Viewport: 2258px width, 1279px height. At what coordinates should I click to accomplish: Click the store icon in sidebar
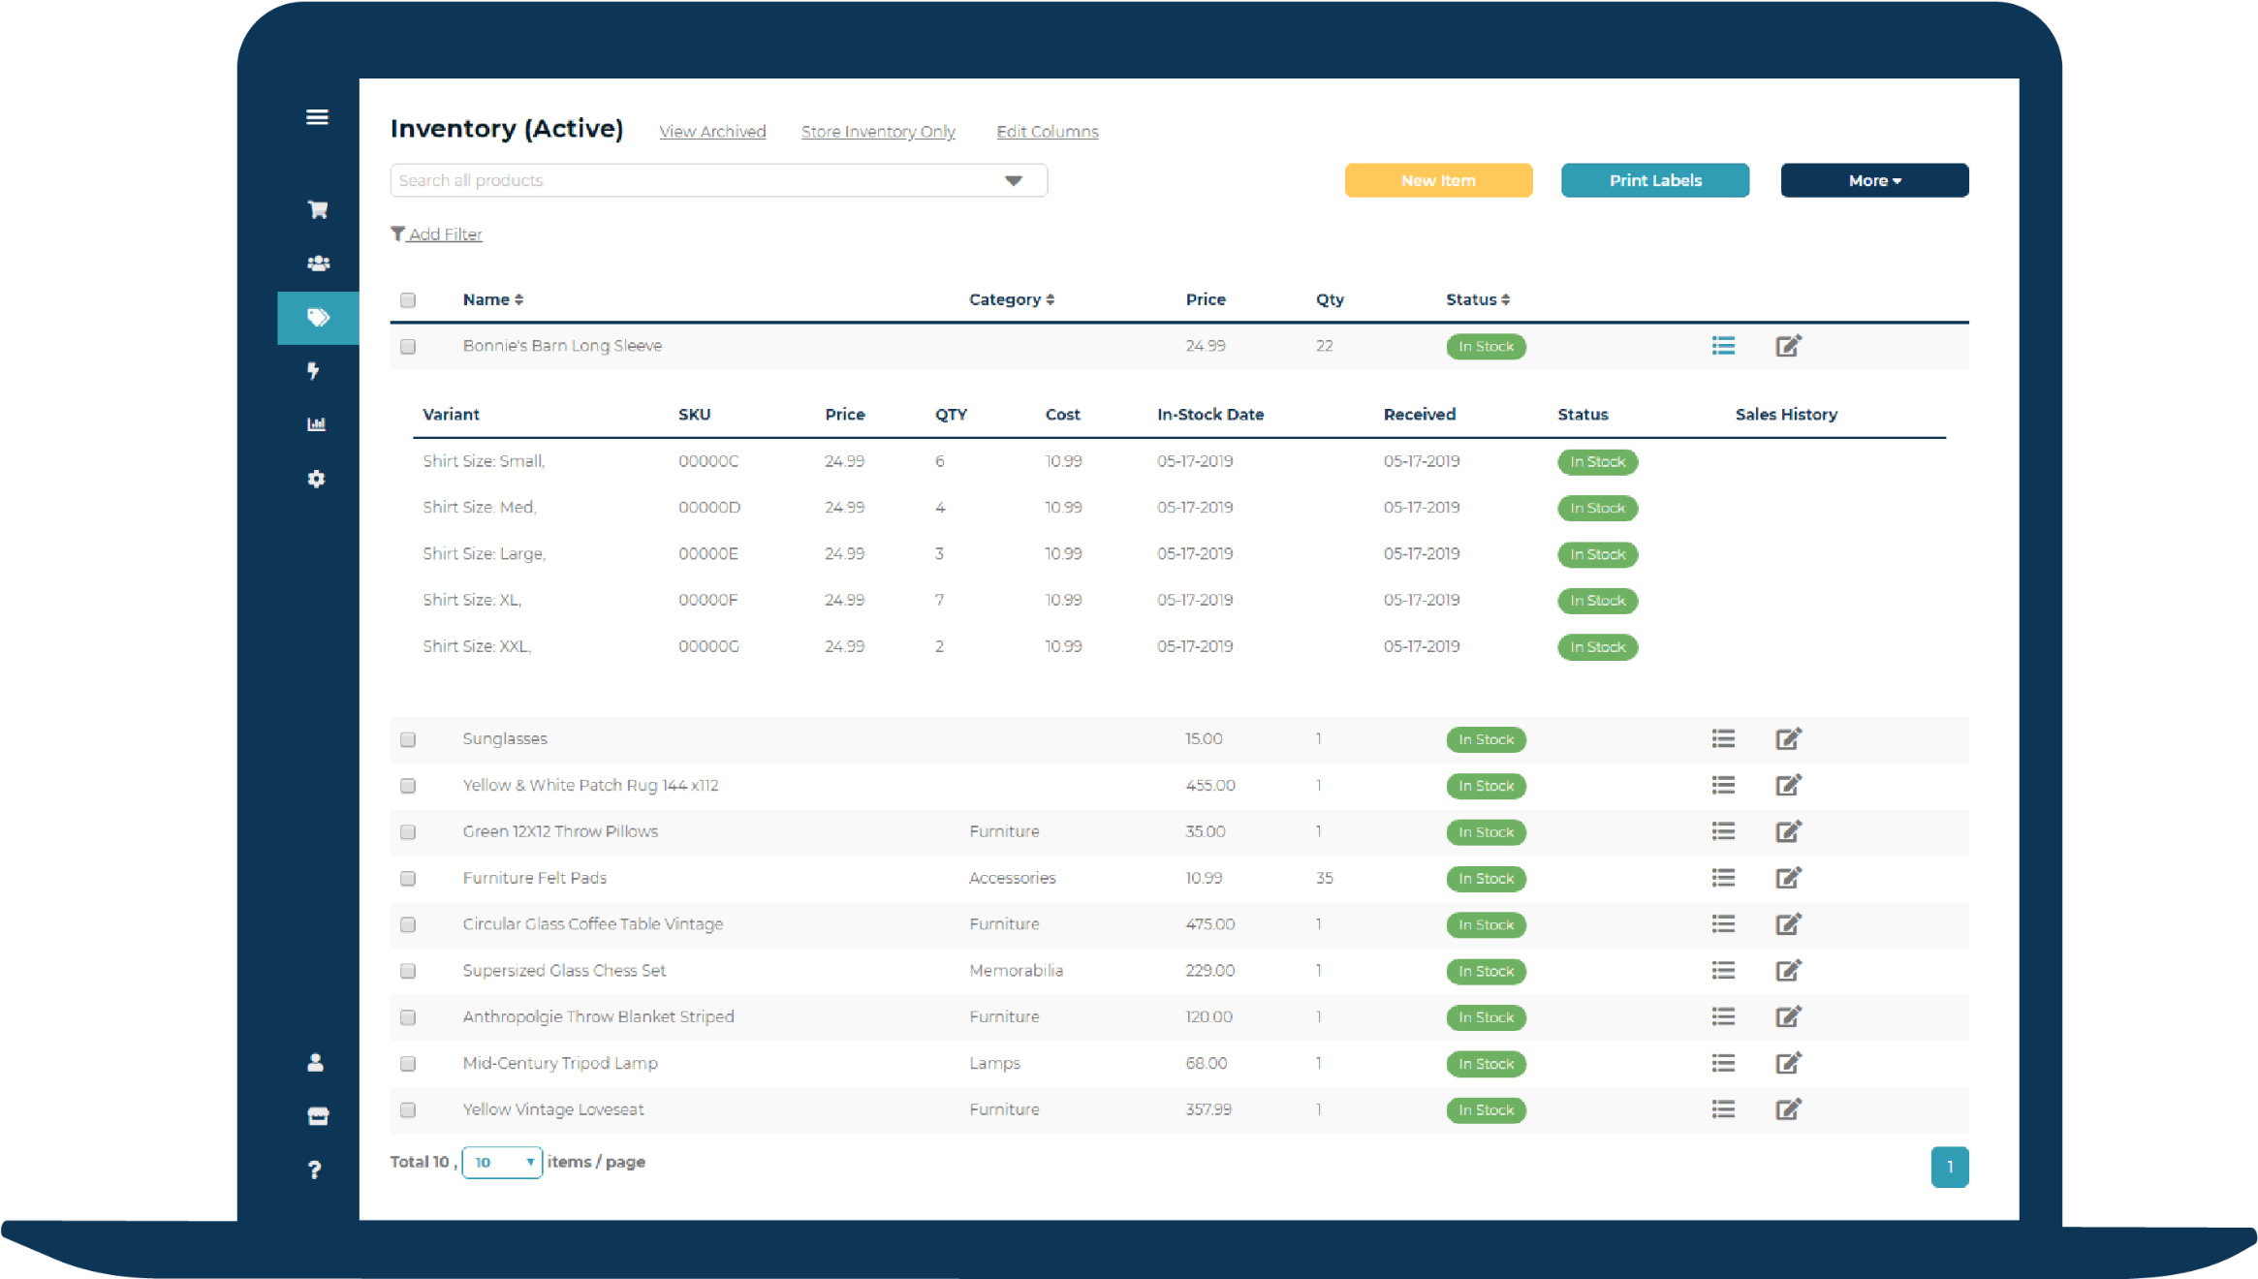coord(317,1116)
